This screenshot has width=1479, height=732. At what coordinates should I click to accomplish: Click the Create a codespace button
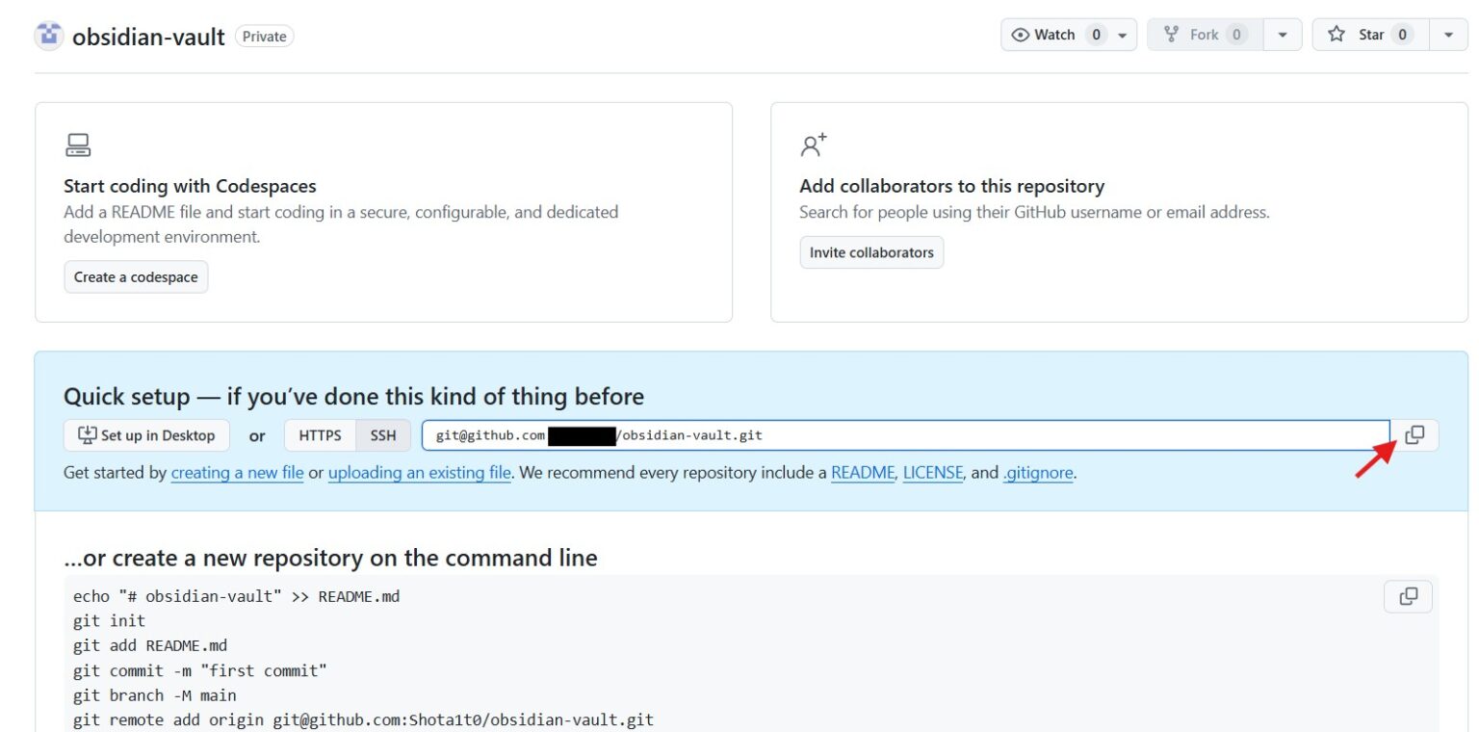[x=136, y=276]
